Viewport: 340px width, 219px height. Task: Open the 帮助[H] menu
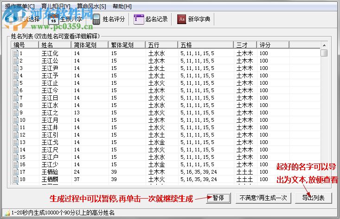122,6
